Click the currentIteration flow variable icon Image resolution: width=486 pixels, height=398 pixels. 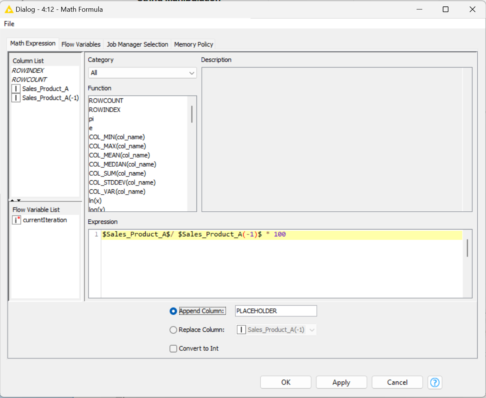(16, 220)
